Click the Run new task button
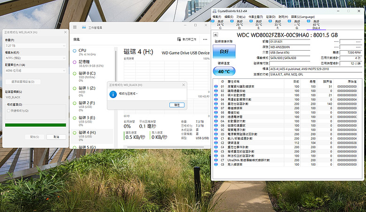The width and height of the screenshot is (366, 212). pos(187,39)
